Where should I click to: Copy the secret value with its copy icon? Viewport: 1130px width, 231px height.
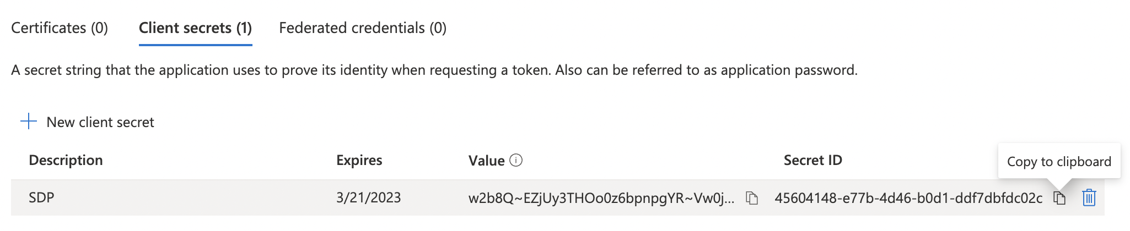752,198
